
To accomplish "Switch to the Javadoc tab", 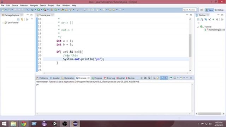I will [x=55, y=78].
